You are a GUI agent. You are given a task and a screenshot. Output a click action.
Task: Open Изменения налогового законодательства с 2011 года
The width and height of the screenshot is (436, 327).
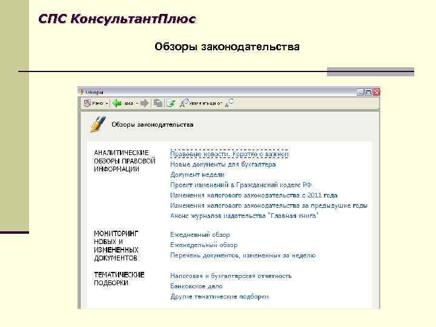pyautogui.click(x=254, y=195)
